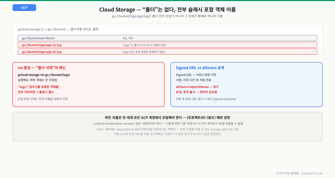This screenshot has width=335, height=178.
Task: Click the bold line "버킷 이름은 전 세계 모든 GCP 계정에서 유일해야 한다"
Action: point(167,118)
